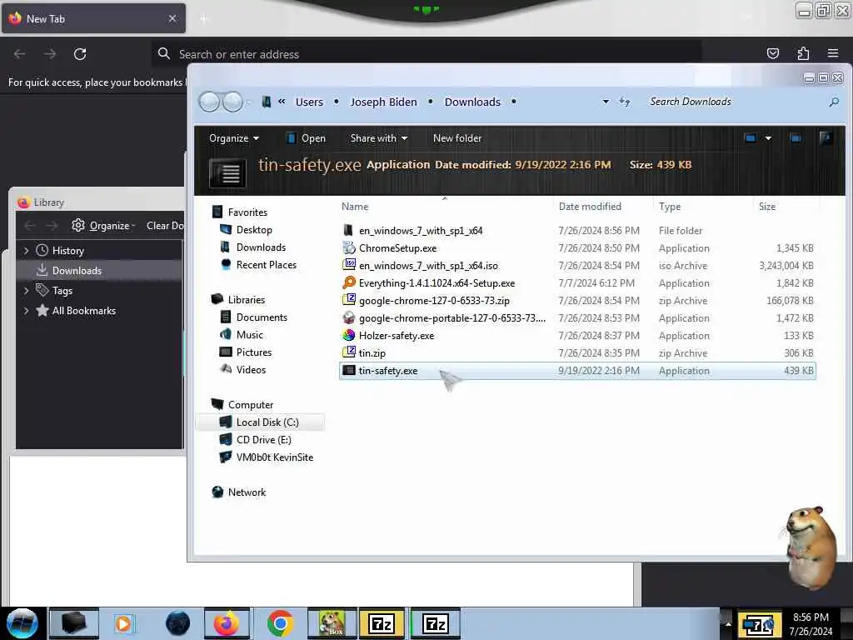Image resolution: width=853 pixels, height=640 pixels.
Task: Close the New Tab tab
Action: point(172,18)
